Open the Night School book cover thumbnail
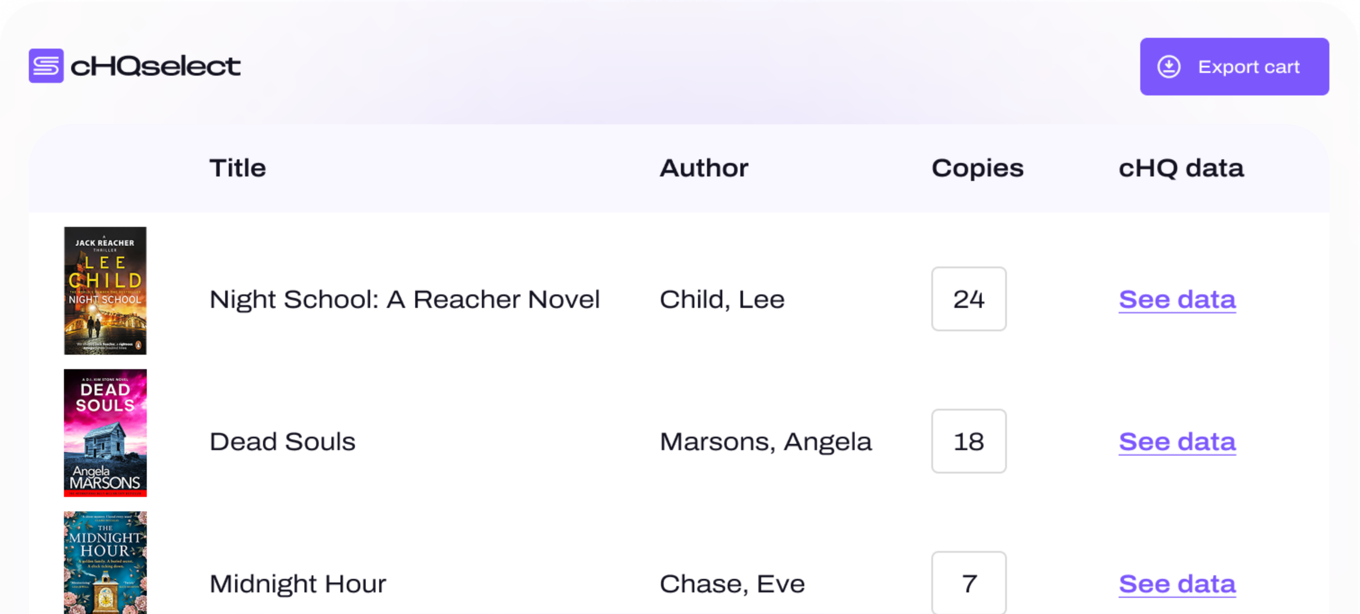Screen dimensions: 1360x614 click(105, 291)
